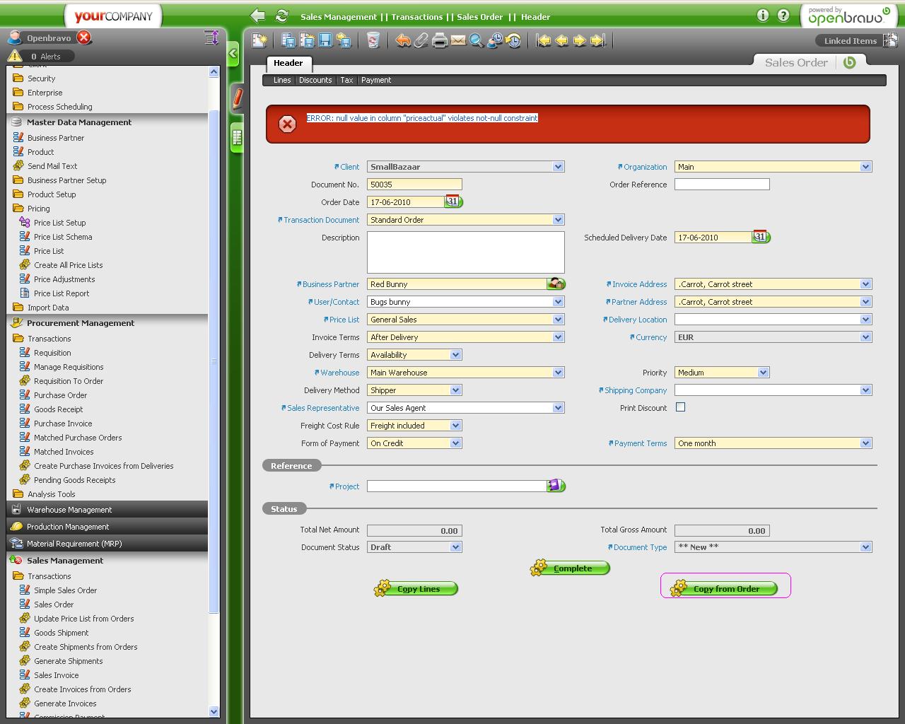This screenshot has width=905, height=724.
Task: Open Search with the magnifier icon
Action: pyautogui.click(x=477, y=41)
